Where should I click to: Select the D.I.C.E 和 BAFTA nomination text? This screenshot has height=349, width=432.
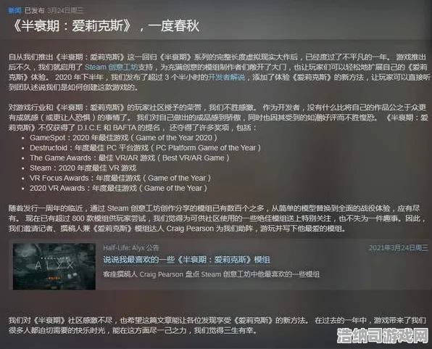(x=119, y=128)
